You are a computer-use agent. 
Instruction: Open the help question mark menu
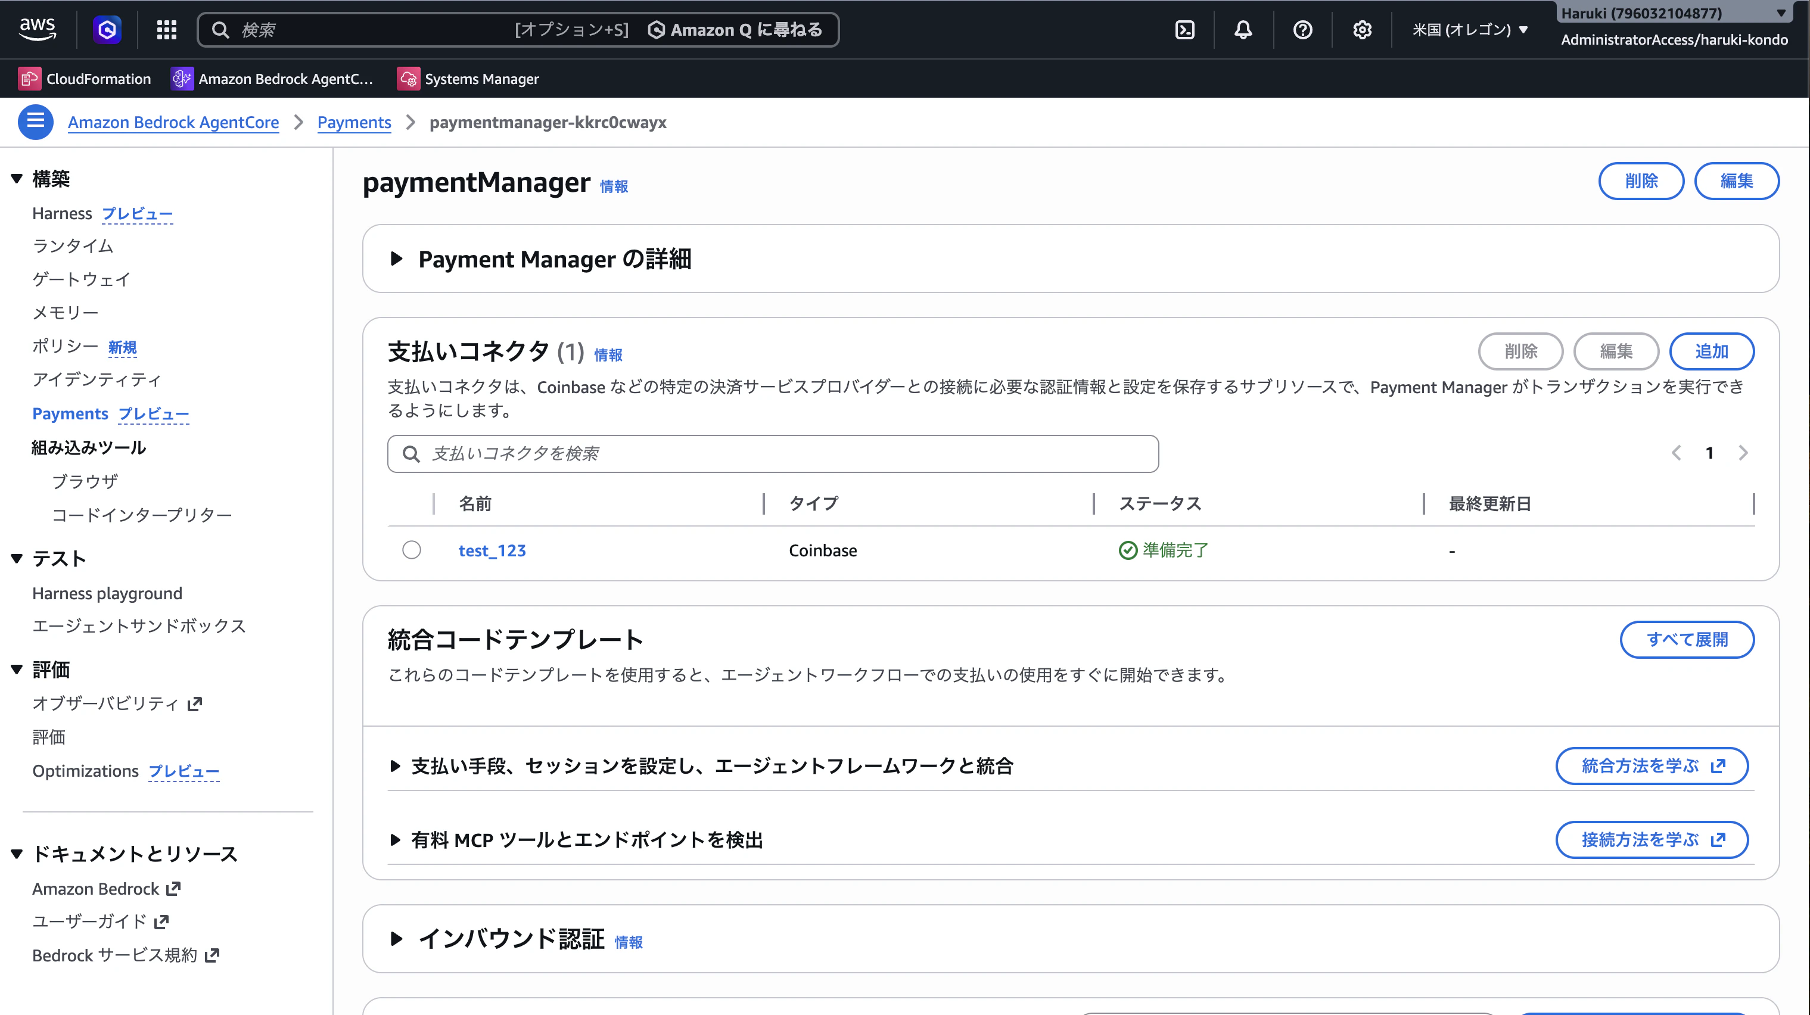coord(1303,30)
